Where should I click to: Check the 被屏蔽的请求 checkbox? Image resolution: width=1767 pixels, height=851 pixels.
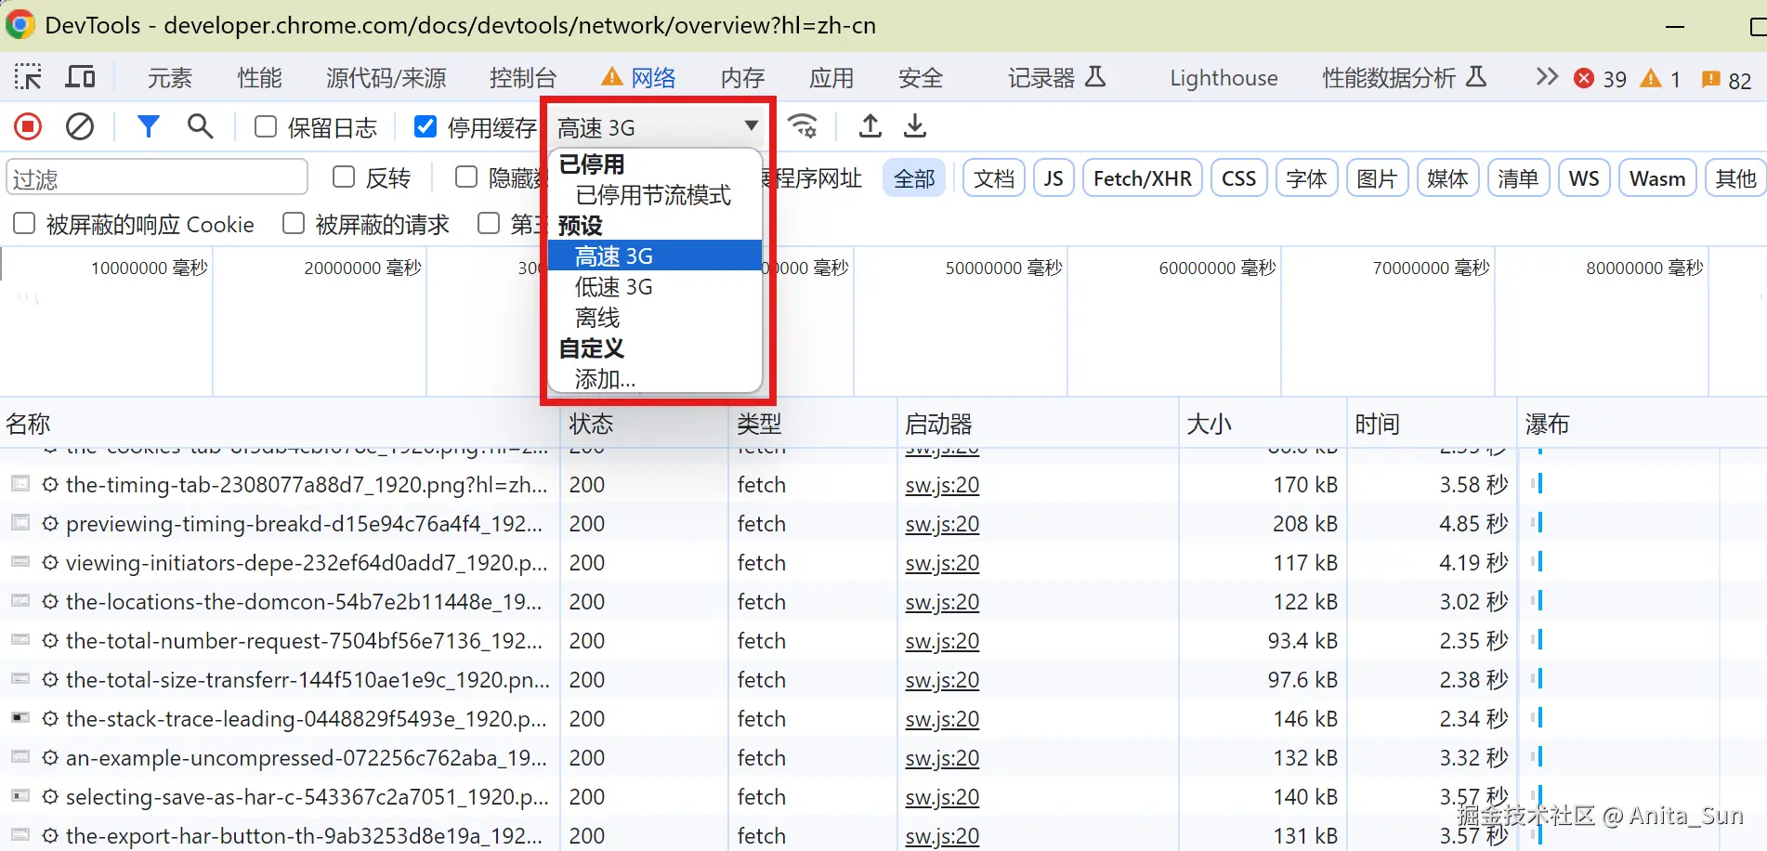point(294,223)
